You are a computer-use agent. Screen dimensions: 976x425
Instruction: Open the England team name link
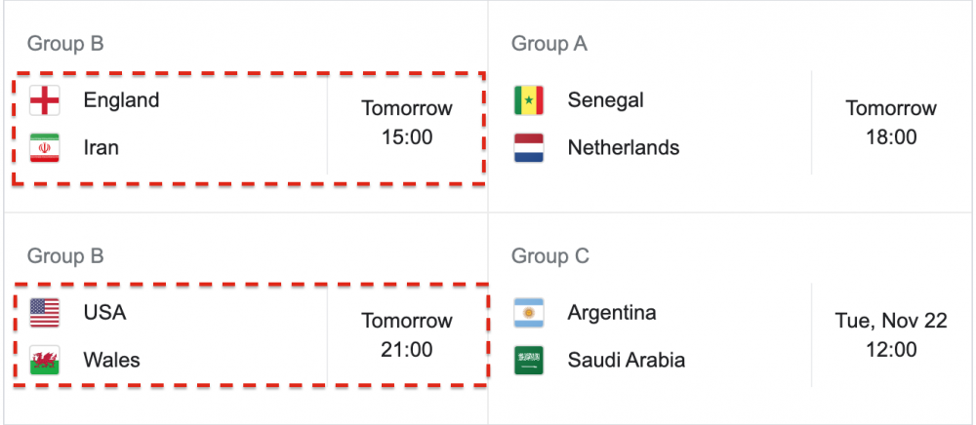(121, 100)
